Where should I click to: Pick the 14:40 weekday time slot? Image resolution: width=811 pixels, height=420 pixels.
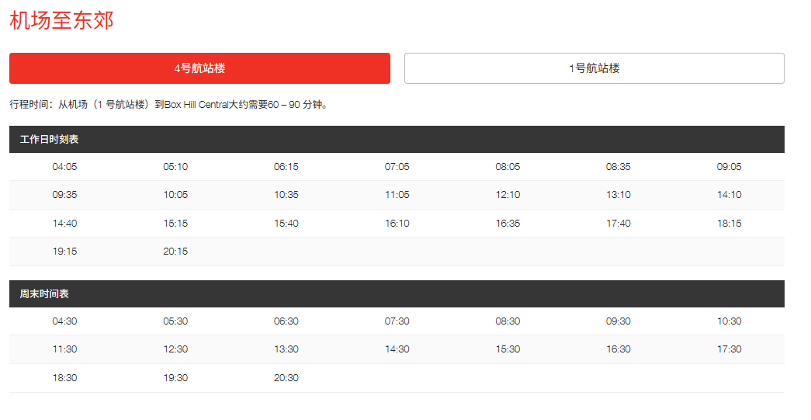[64, 224]
